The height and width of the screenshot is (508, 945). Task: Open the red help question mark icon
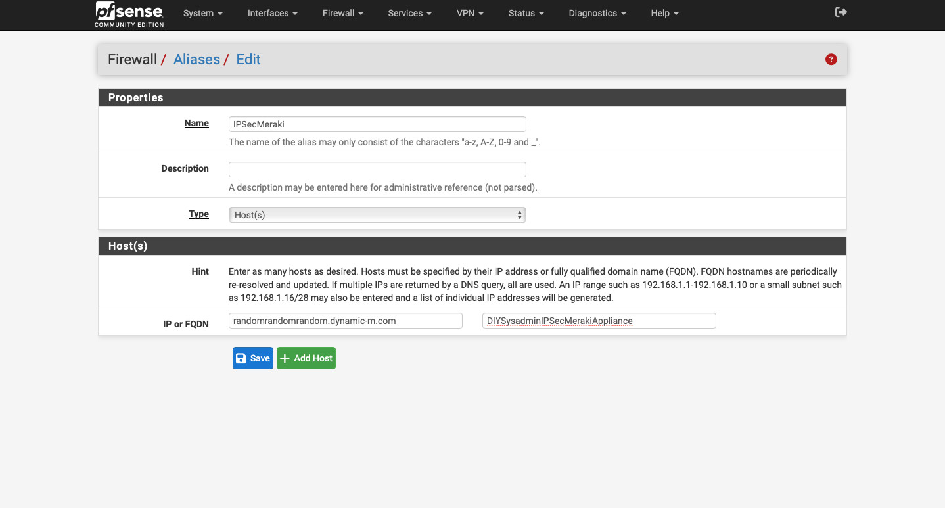[x=831, y=59]
